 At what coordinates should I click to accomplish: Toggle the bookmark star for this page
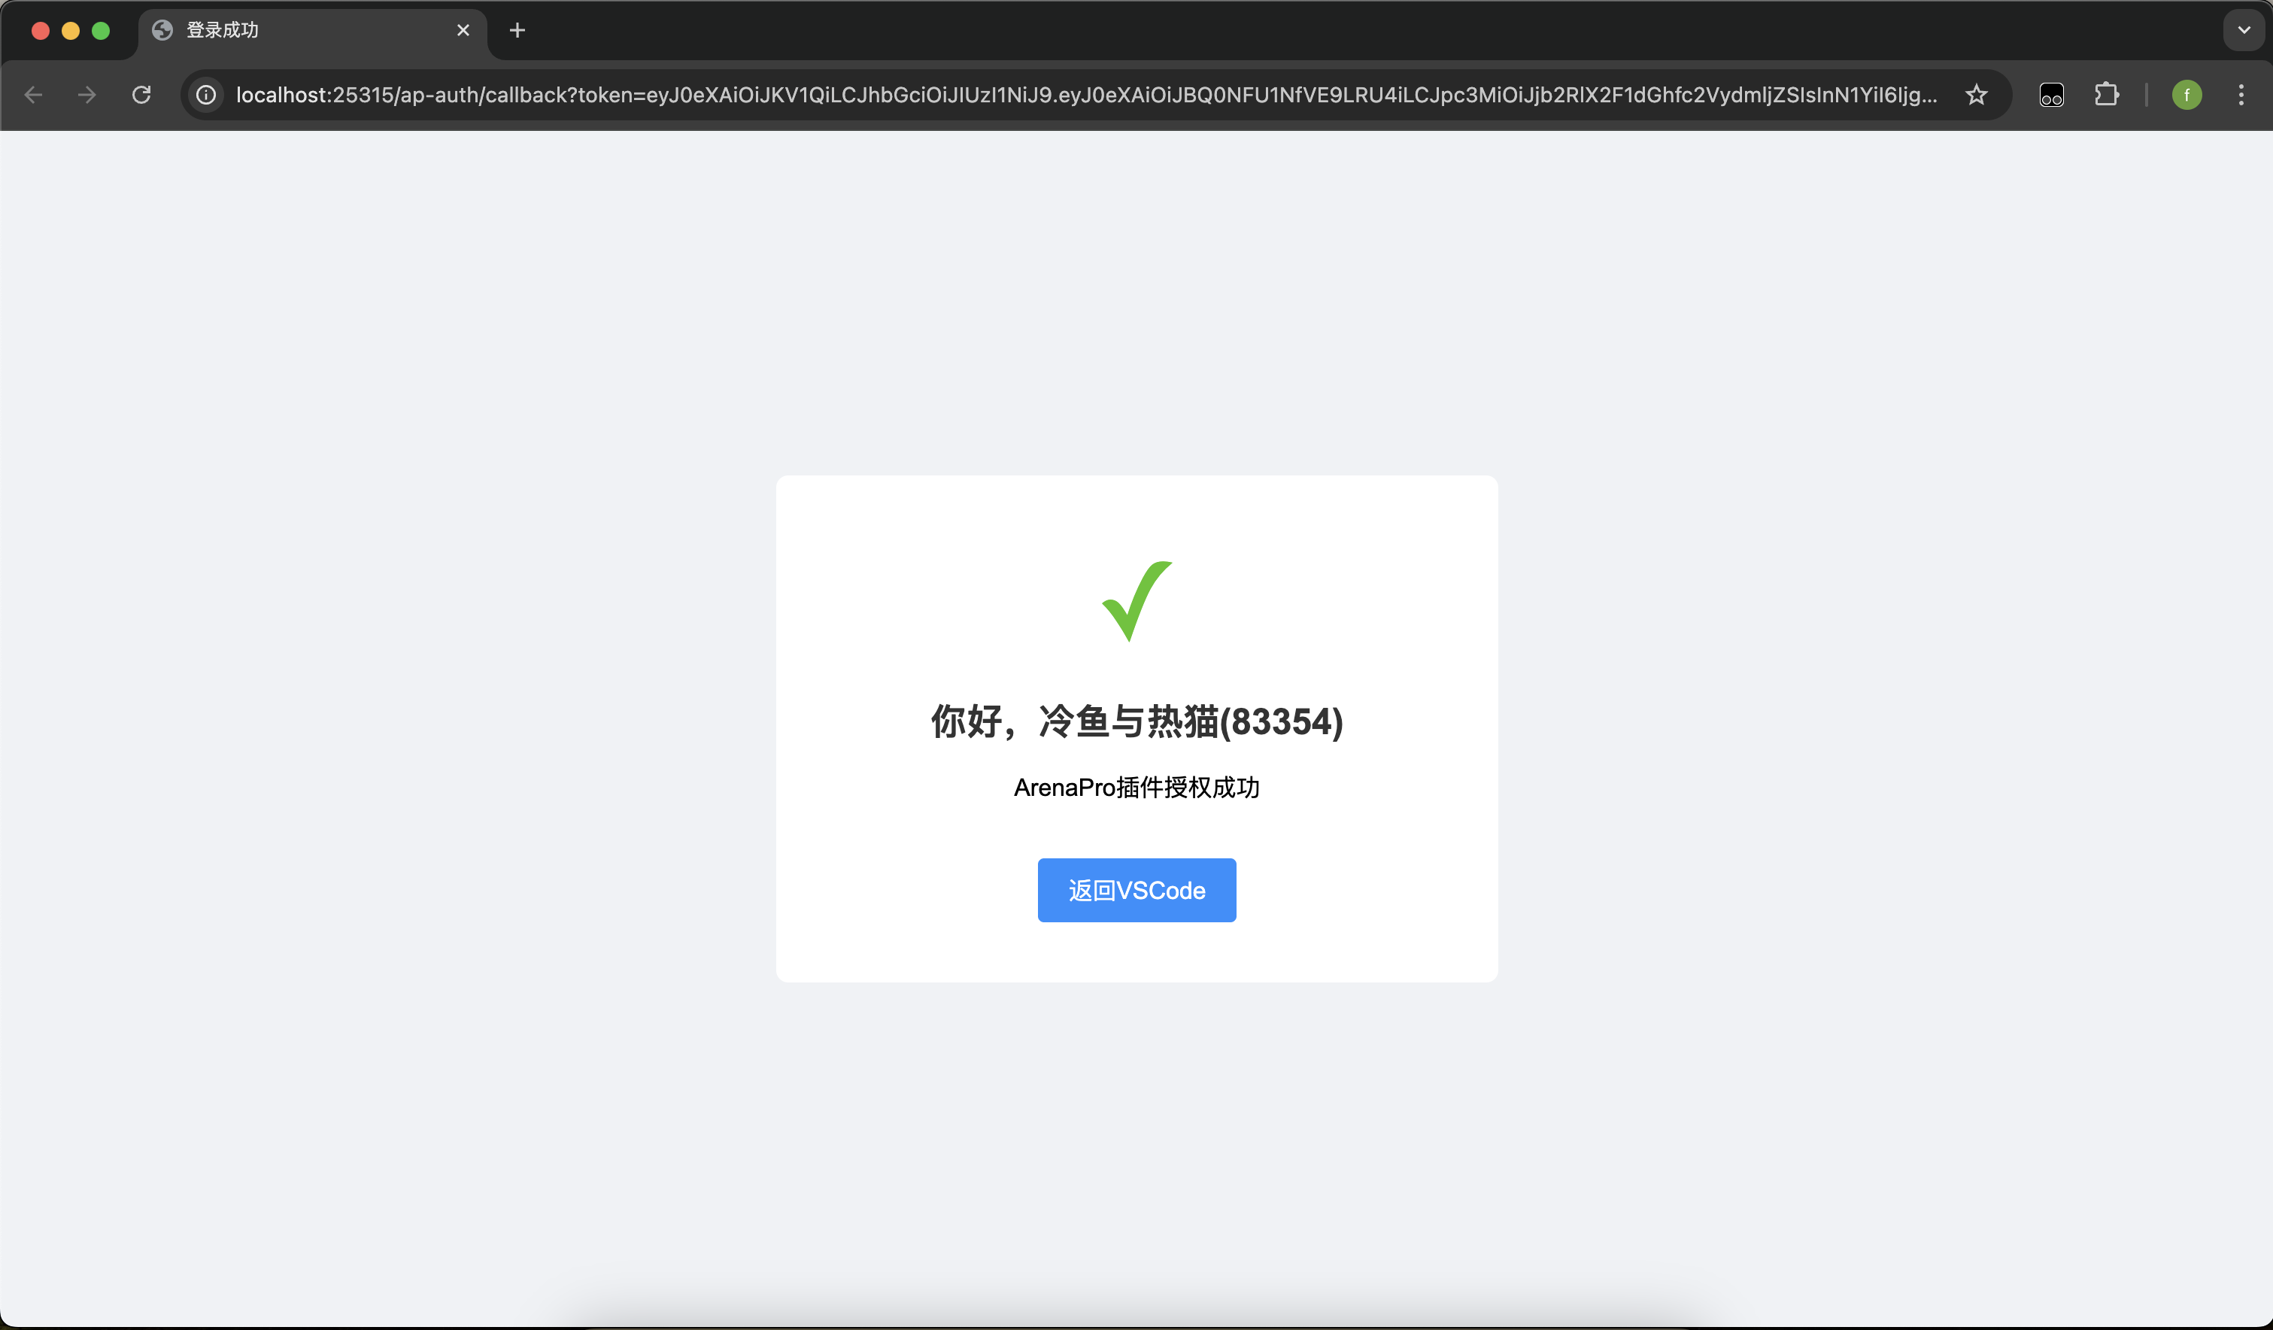click(1976, 95)
